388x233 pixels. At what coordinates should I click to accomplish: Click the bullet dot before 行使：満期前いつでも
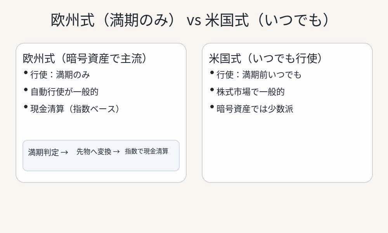212,73
